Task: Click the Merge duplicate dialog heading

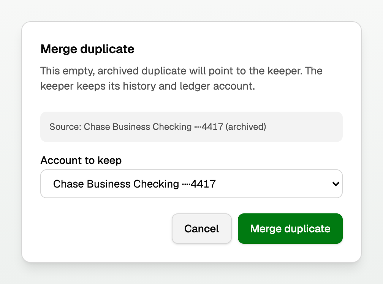Action: pos(87,49)
